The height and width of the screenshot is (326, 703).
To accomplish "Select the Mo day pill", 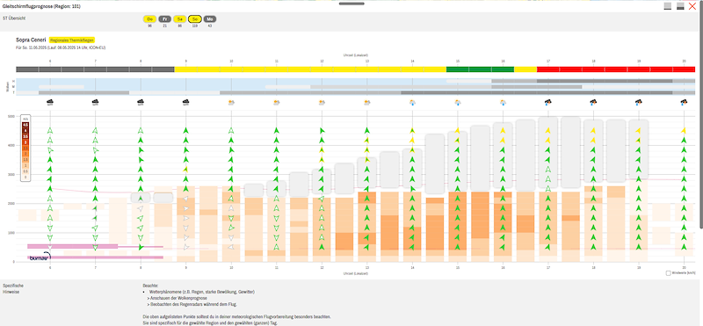I will (x=209, y=18).
